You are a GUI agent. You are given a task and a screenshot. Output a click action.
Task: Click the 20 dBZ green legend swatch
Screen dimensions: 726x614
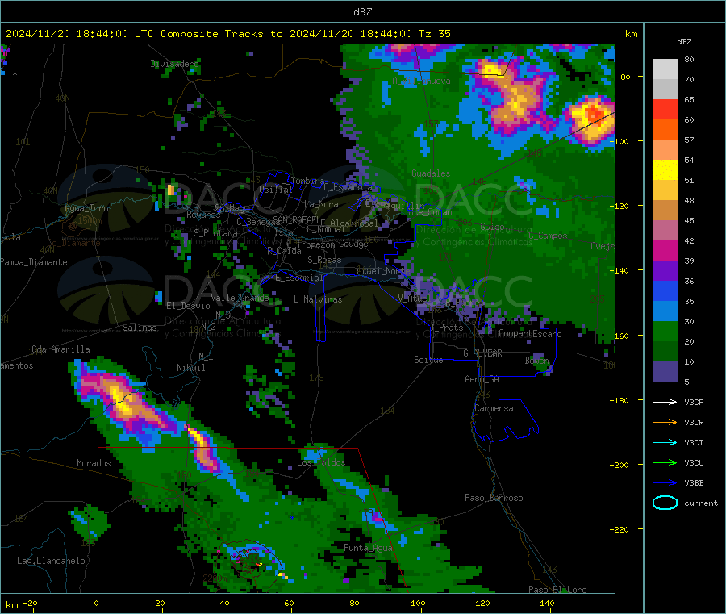[665, 331]
